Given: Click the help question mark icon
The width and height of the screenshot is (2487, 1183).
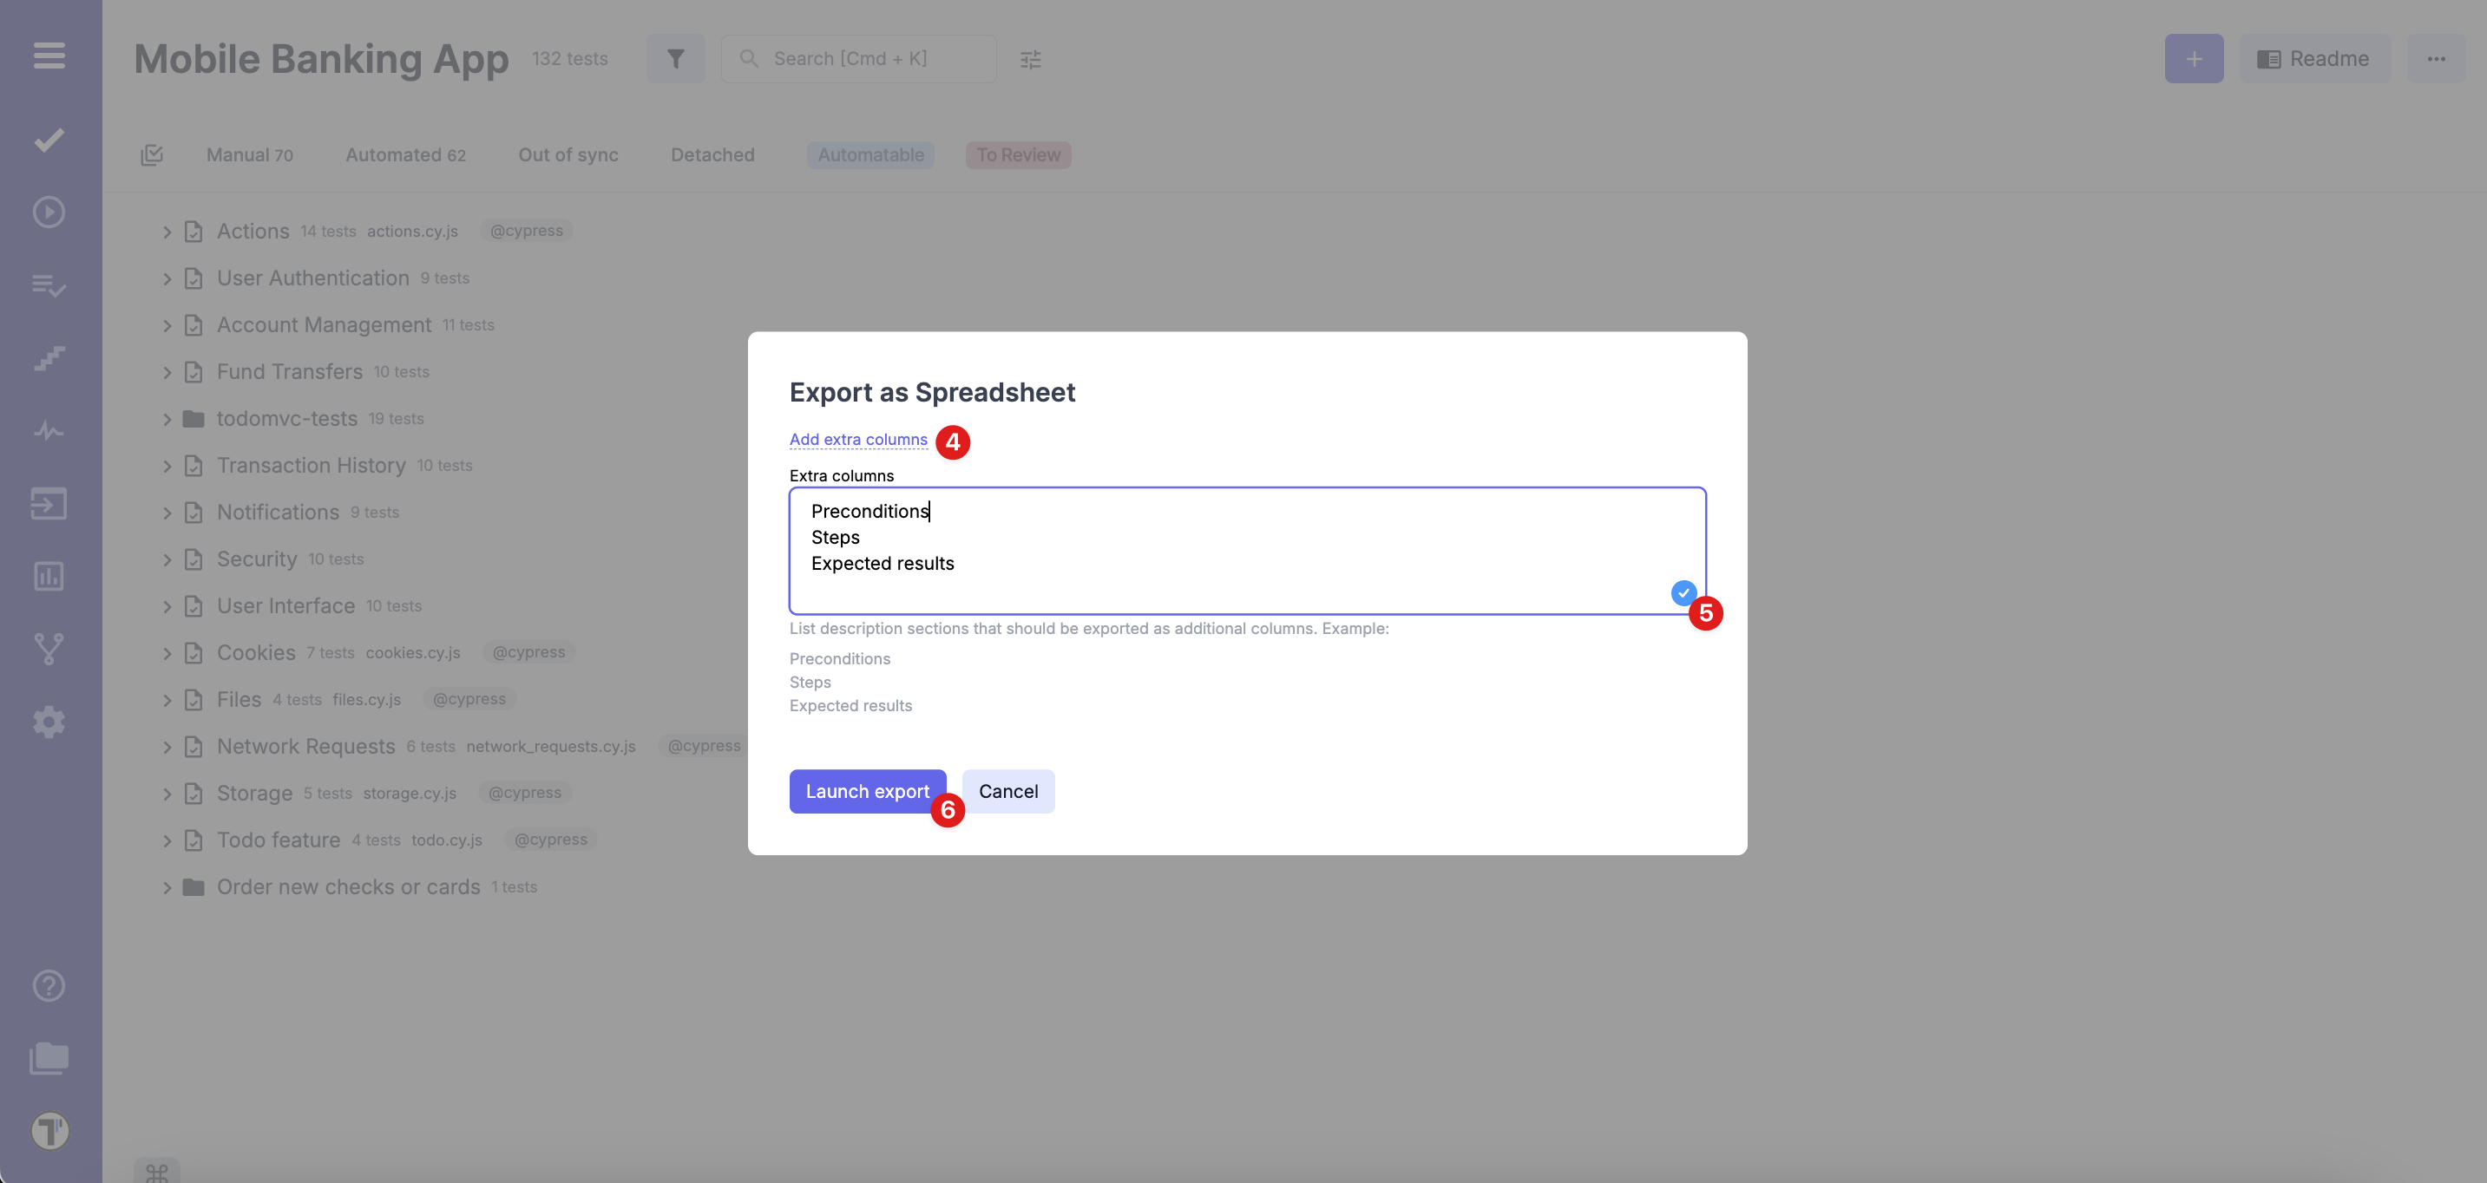Looking at the screenshot, I should point(49,985).
